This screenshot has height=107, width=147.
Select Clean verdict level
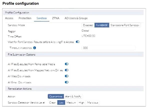click(x=53, y=102)
